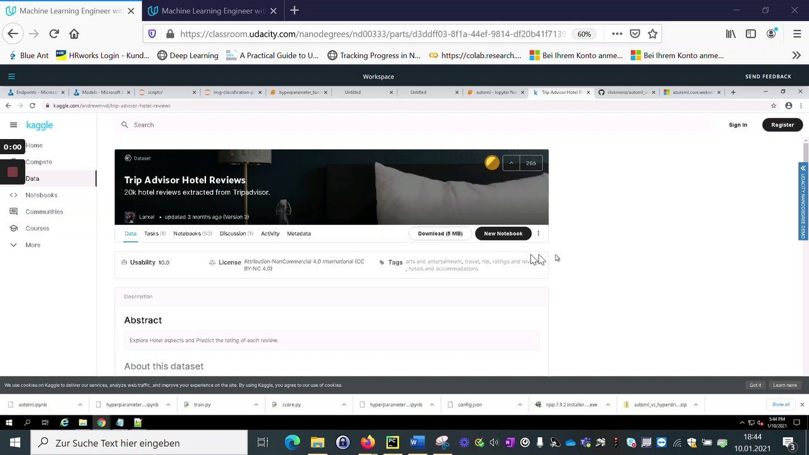Screen dimensions: 809x455
Task: Open the Deep Learning bookmark
Action: point(187,56)
